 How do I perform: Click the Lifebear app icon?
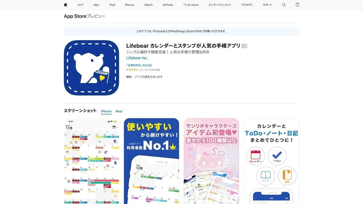point(91,68)
